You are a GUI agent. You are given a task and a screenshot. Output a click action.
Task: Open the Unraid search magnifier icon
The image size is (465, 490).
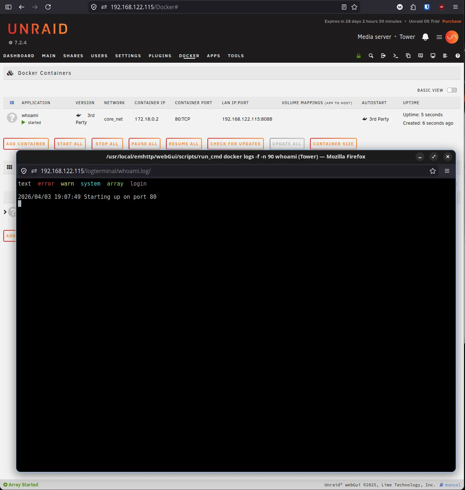click(x=371, y=56)
